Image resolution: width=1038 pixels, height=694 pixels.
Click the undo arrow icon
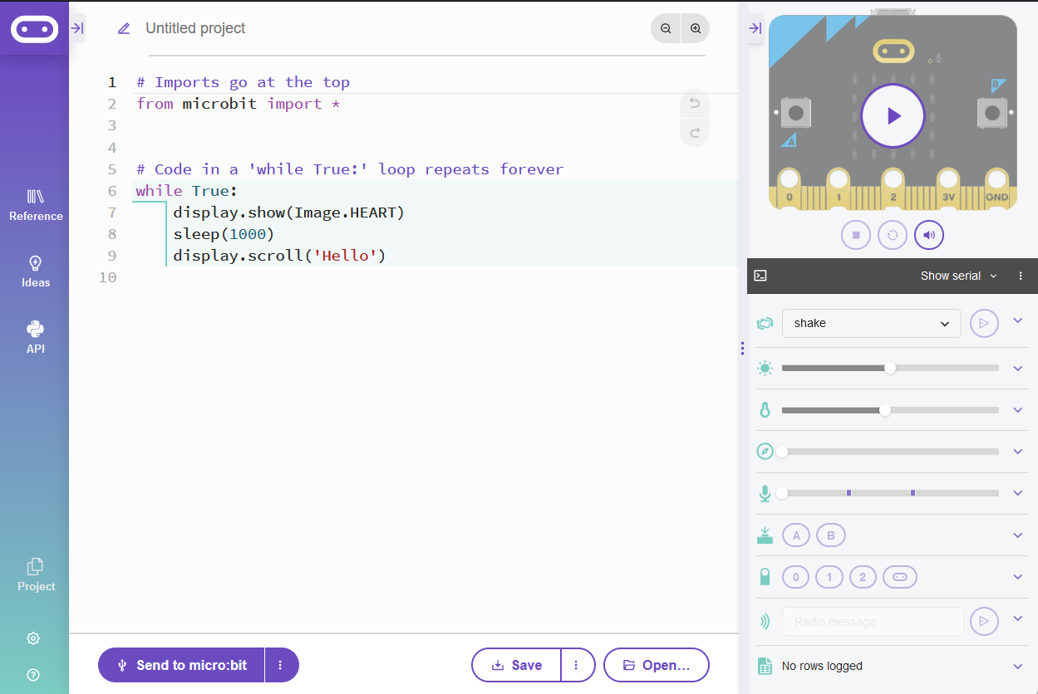pos(695,104)
